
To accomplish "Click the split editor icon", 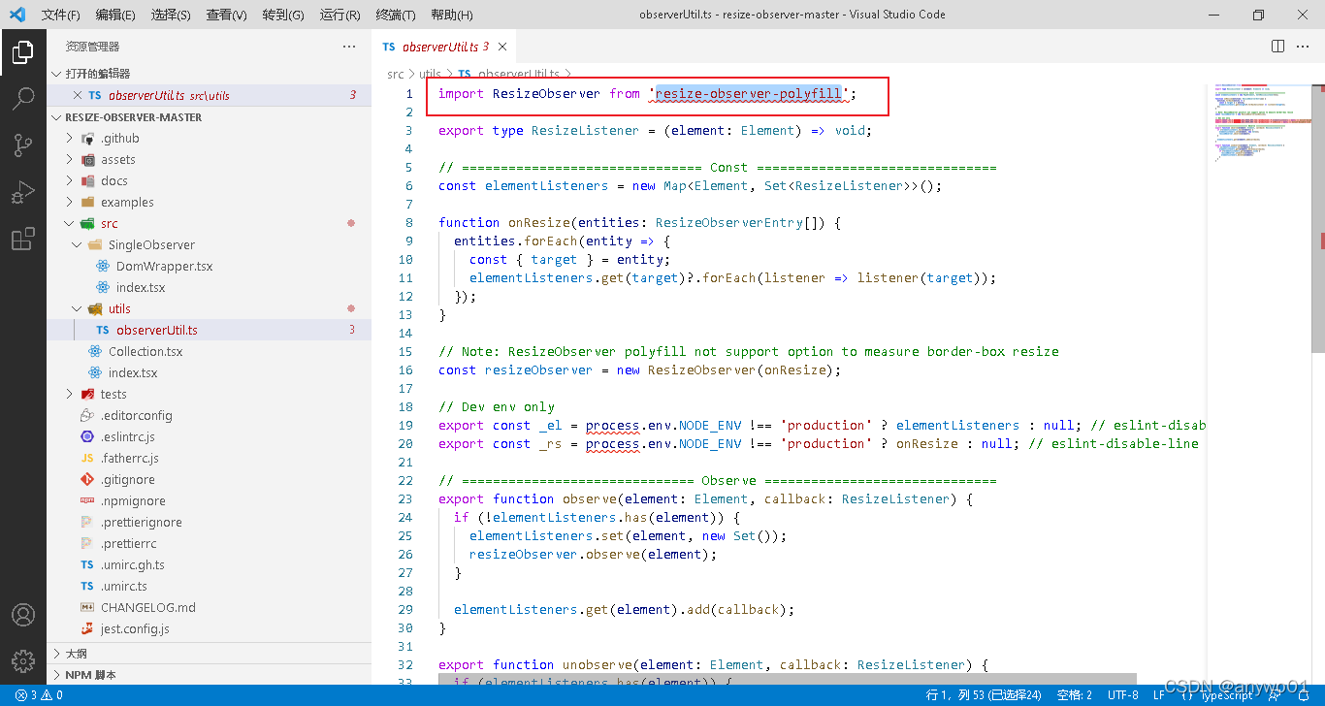I will [x=1278, y=46].
